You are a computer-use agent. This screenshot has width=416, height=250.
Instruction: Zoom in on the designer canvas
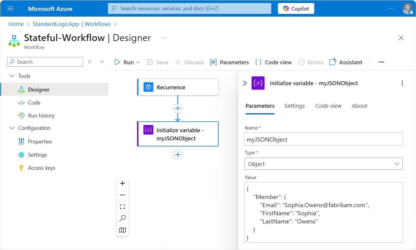(x=122, y=183)
